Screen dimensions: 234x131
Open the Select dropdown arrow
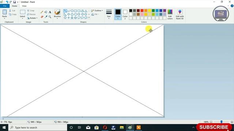click(23, 19)
